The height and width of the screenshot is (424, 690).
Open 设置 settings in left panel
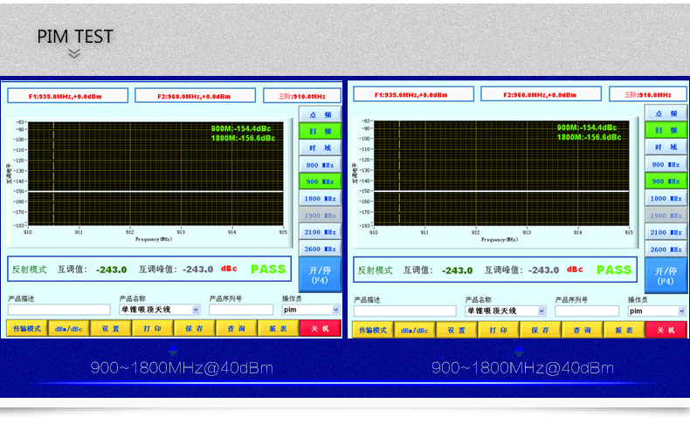click(110, 329)
